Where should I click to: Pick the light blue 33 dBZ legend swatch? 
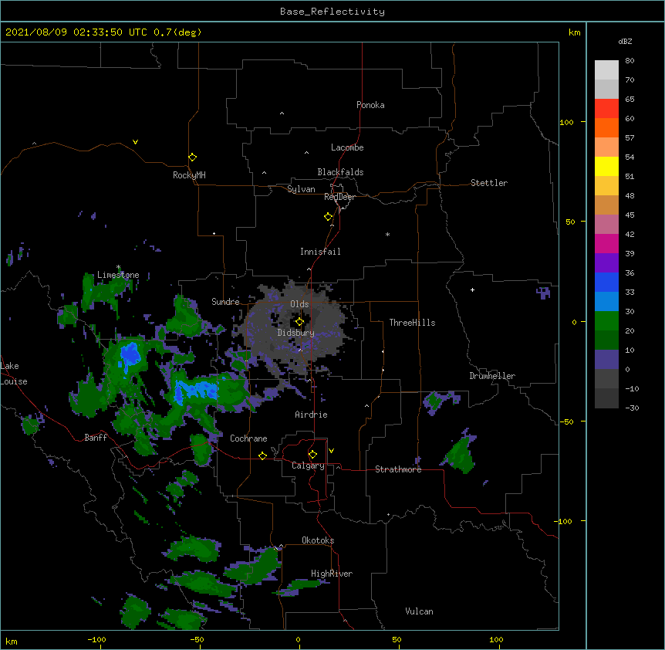pos(606,301)
